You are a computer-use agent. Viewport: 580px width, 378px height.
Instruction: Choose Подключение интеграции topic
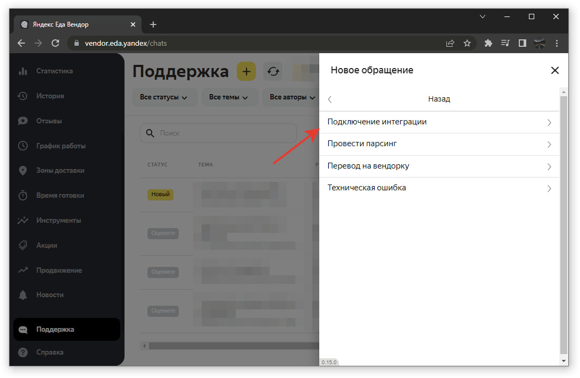tap(439, 122)
